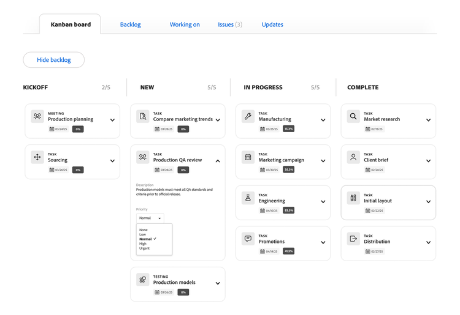
Task: Expand the Production planning card
Action: [x=112, y=120]
